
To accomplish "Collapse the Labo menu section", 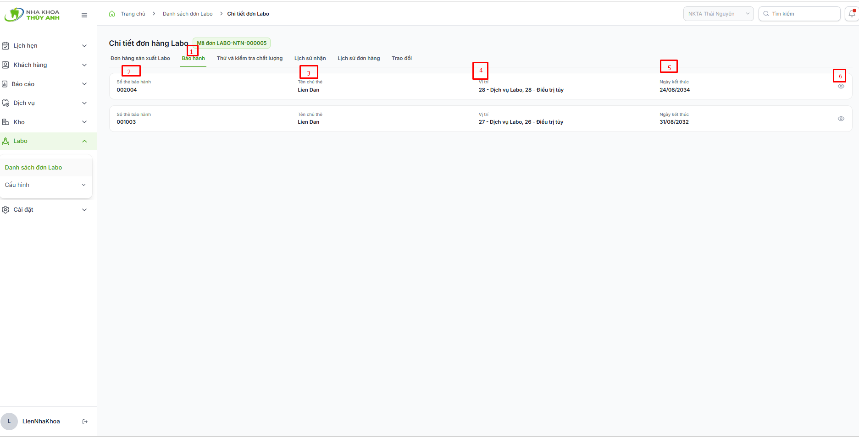I will (84, 141).
